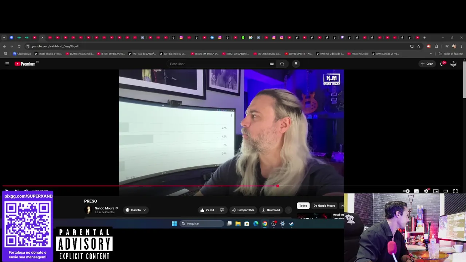Switch to the Google browser tab

[x=250, y=37]
